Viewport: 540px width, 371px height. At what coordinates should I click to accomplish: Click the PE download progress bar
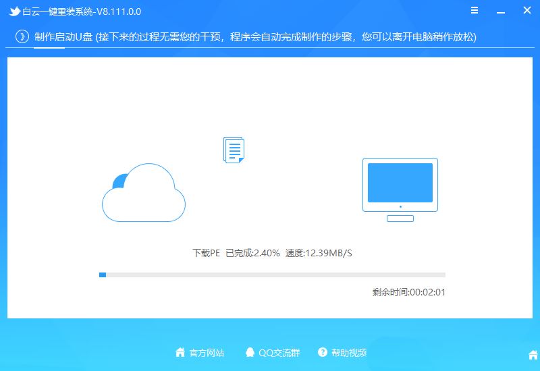point(272,275)
